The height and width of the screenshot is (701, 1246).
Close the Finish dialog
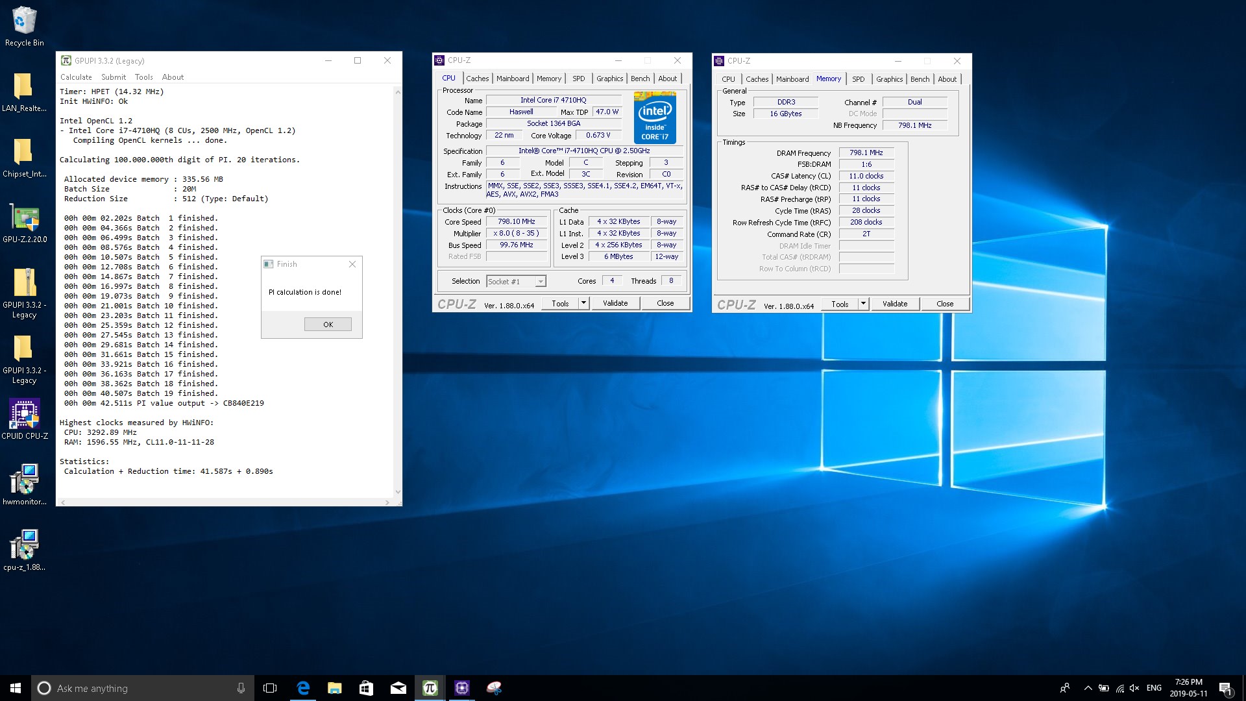[352, 264]
